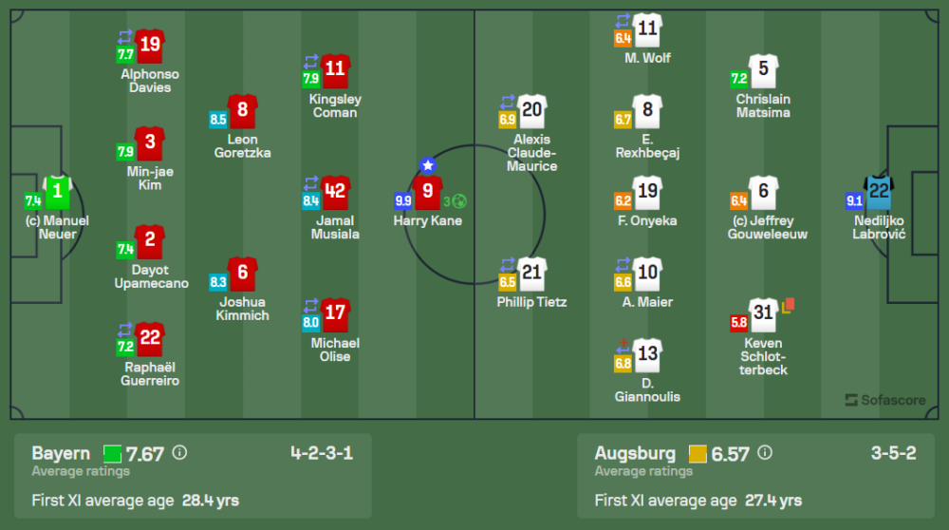
Task: Click Keven Schlotterbeck's 5.8 rating badge
Action: [x=738, y=322]
